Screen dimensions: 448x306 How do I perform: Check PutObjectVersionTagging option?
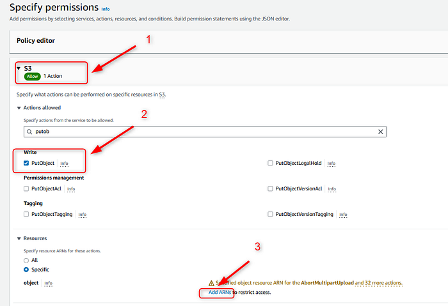[x=270, y=214]
